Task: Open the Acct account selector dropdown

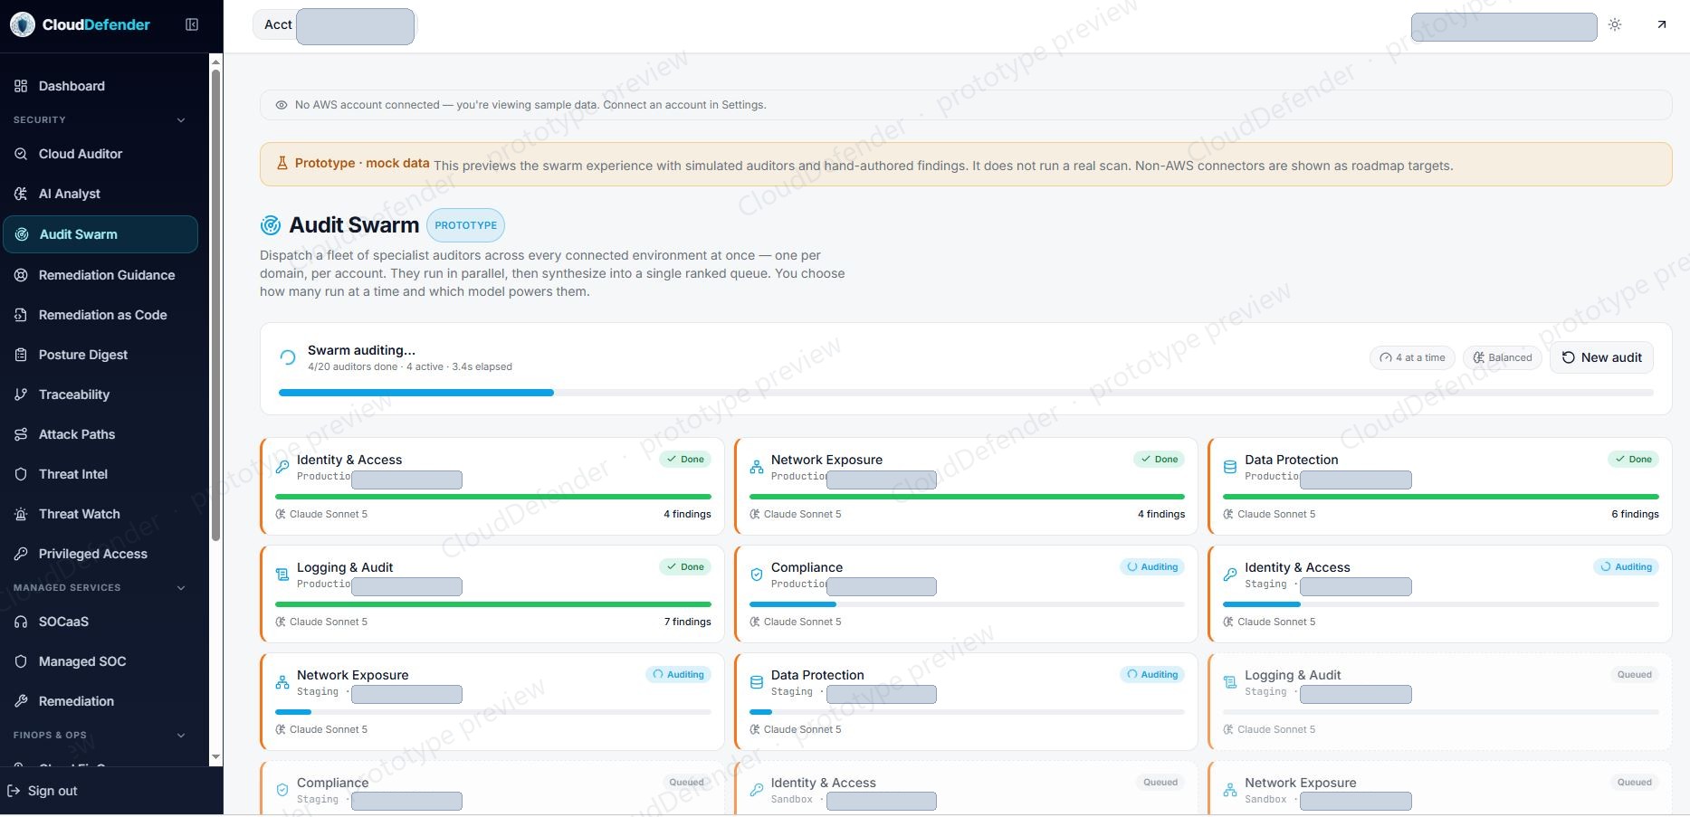Action: (x=334, y=25)
